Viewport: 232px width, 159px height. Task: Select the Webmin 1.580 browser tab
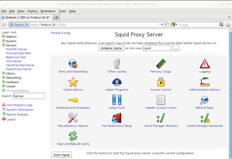27,17
